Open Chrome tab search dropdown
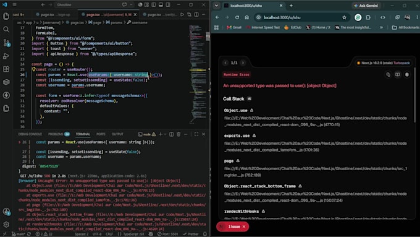 pyautogui.click(x=216, y=6)
